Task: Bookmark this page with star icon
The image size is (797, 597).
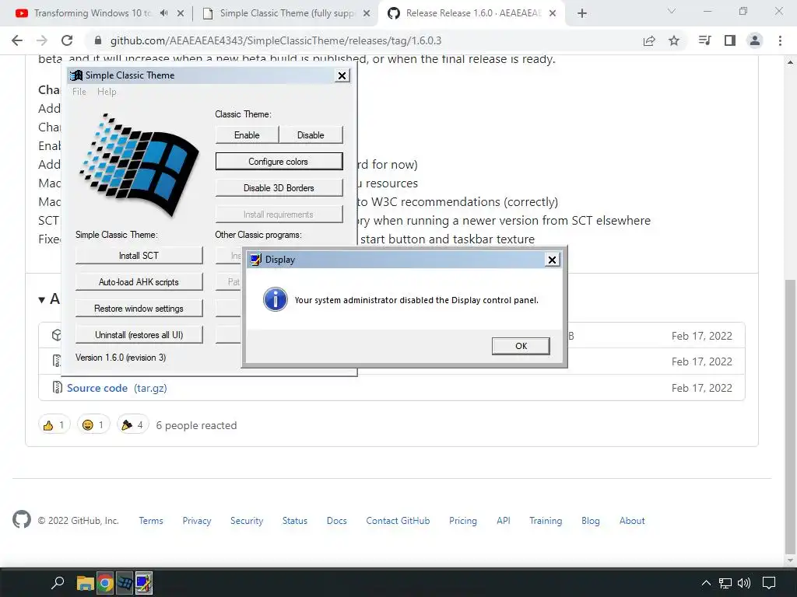Action: pos(674,40)
